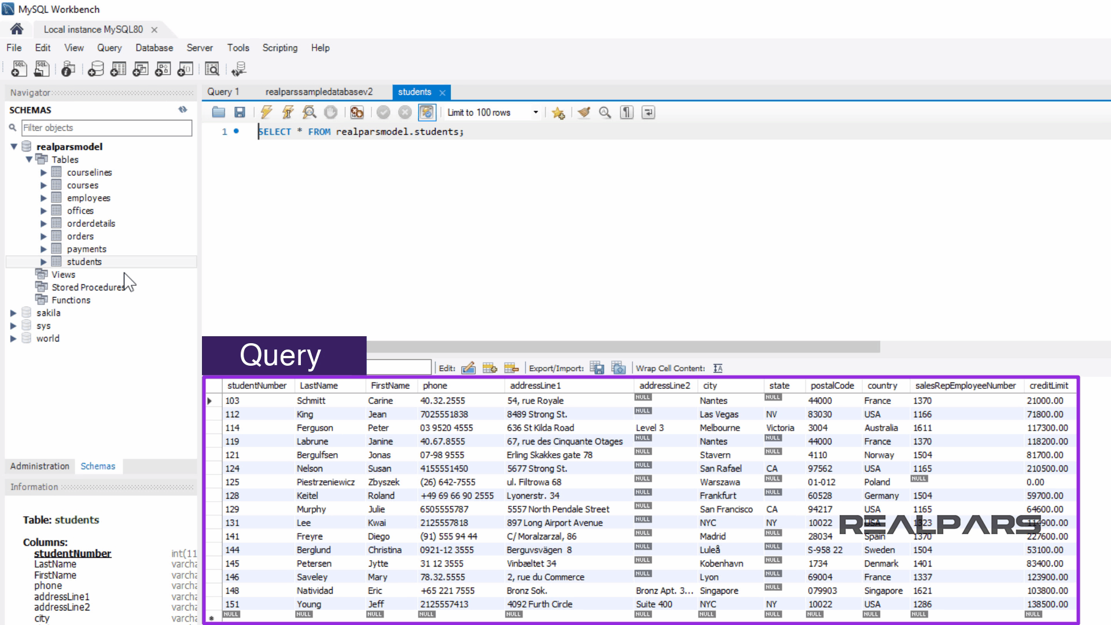Screen dimensions: 1111x625
Task: Click the Find magnifier icon in editor toolbar
Action: coord(605,112)
